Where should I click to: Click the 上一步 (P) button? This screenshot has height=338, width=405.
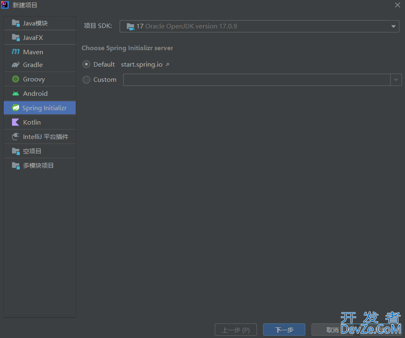click(x=236, y=330)
